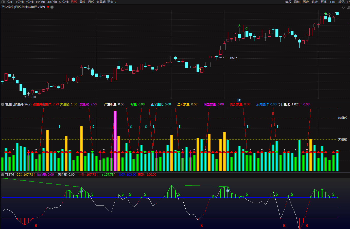Select the 30分钟 period
Screen dimensions: 350x229
52,2
